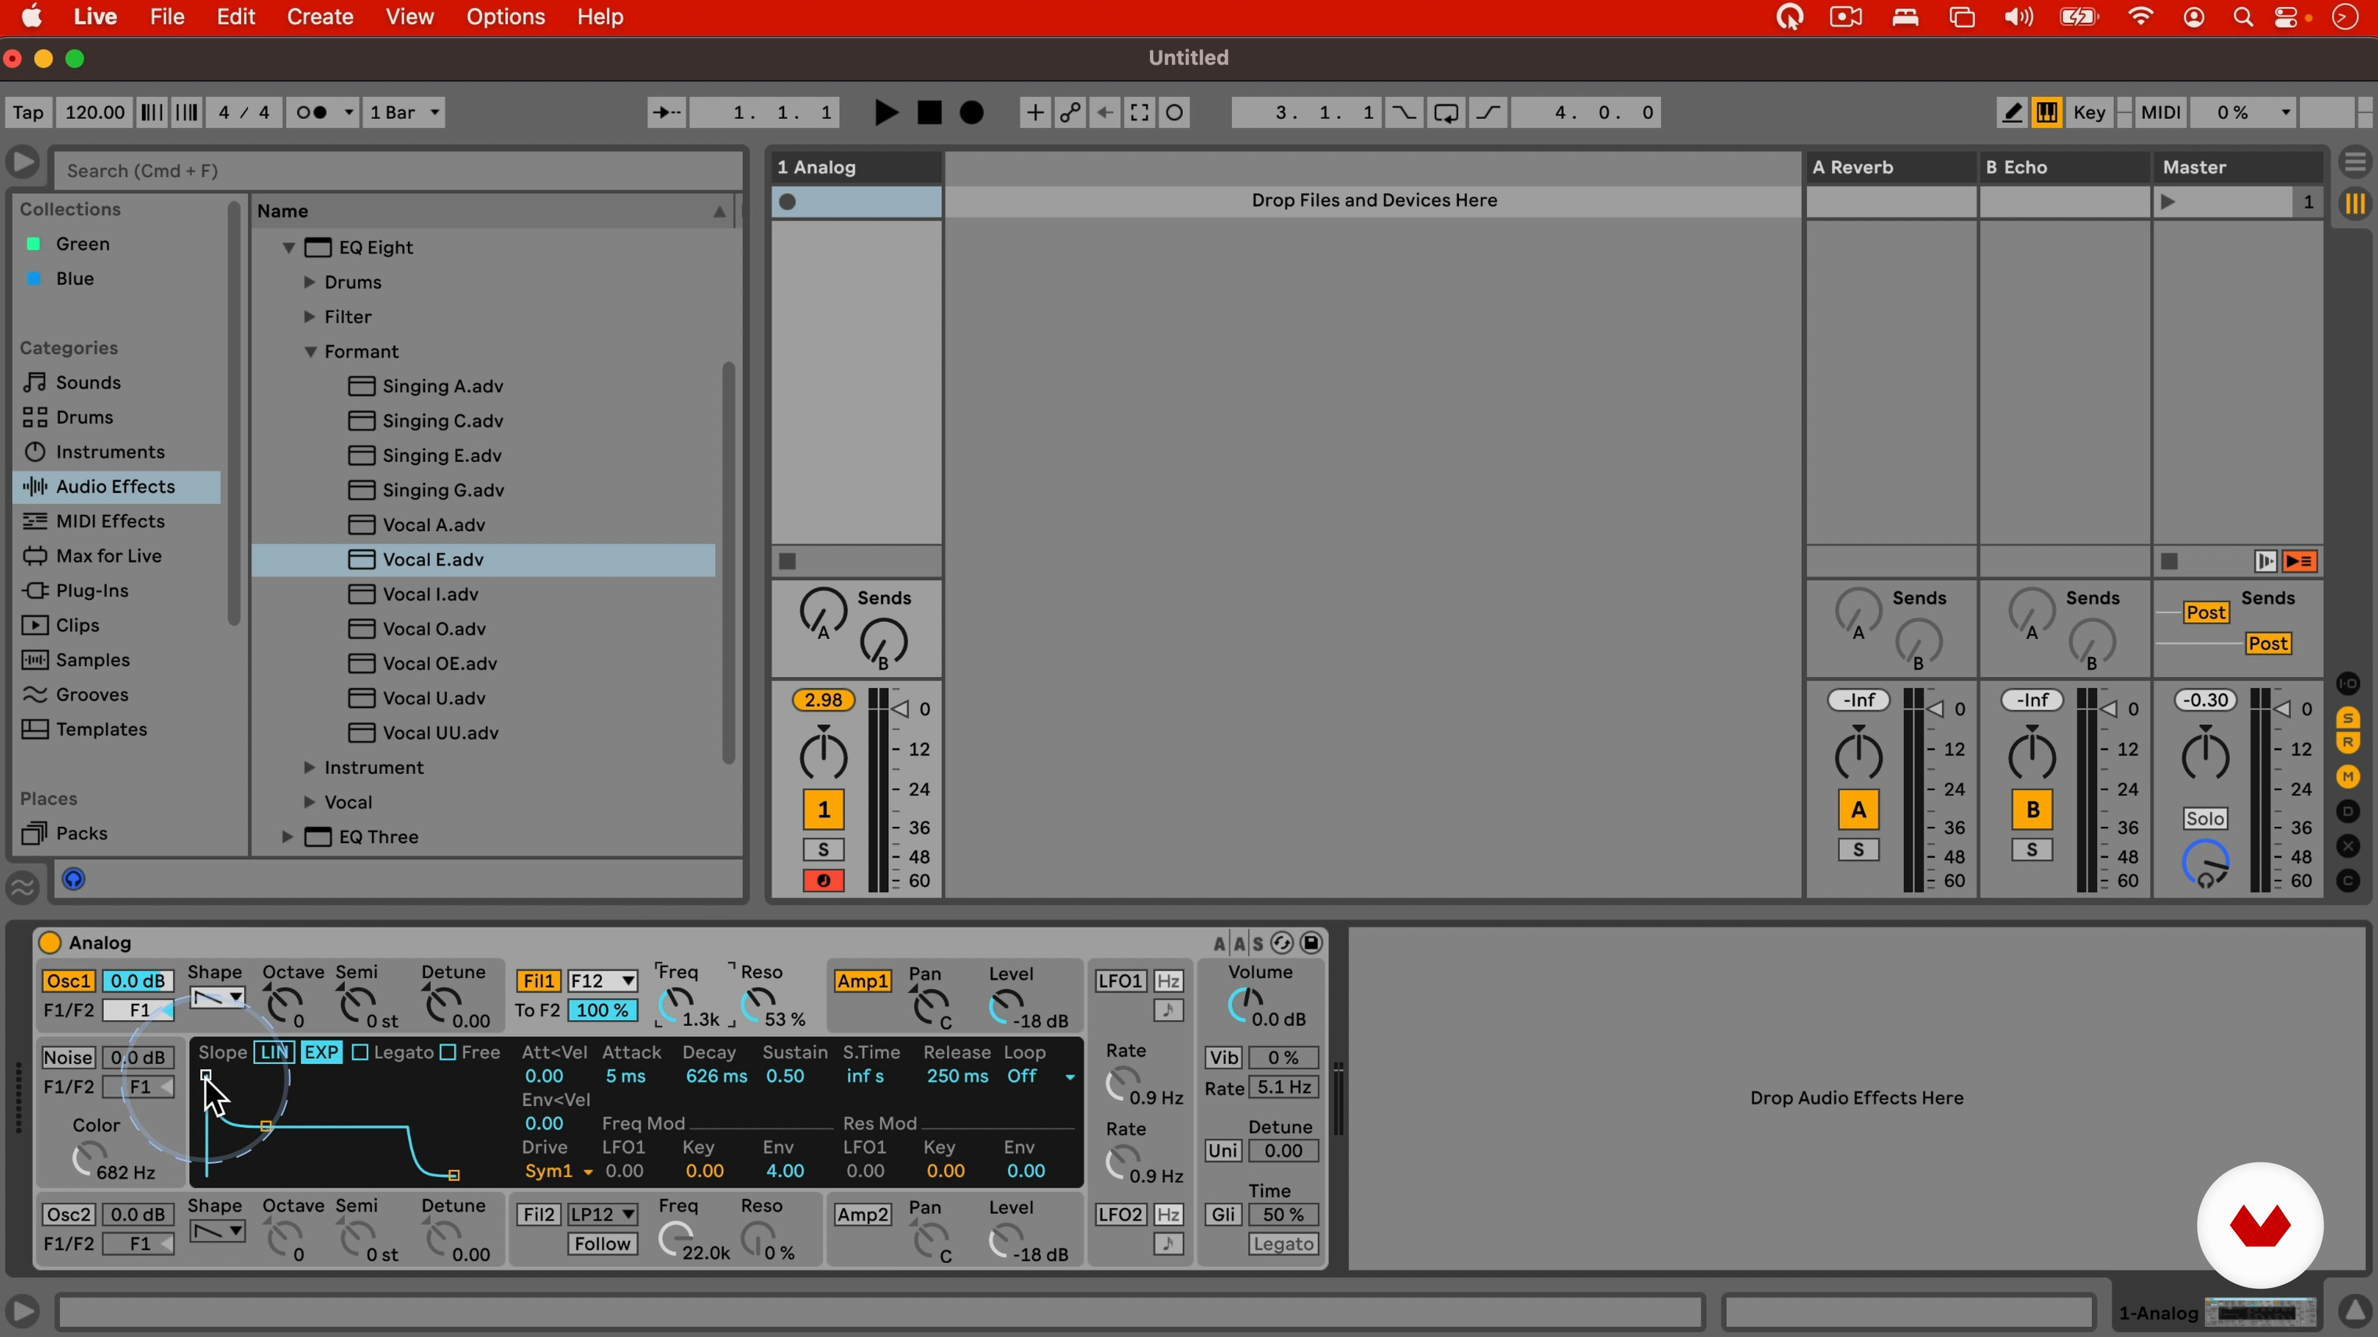Toggle the Osc1 on/off switch

point(68,981)
